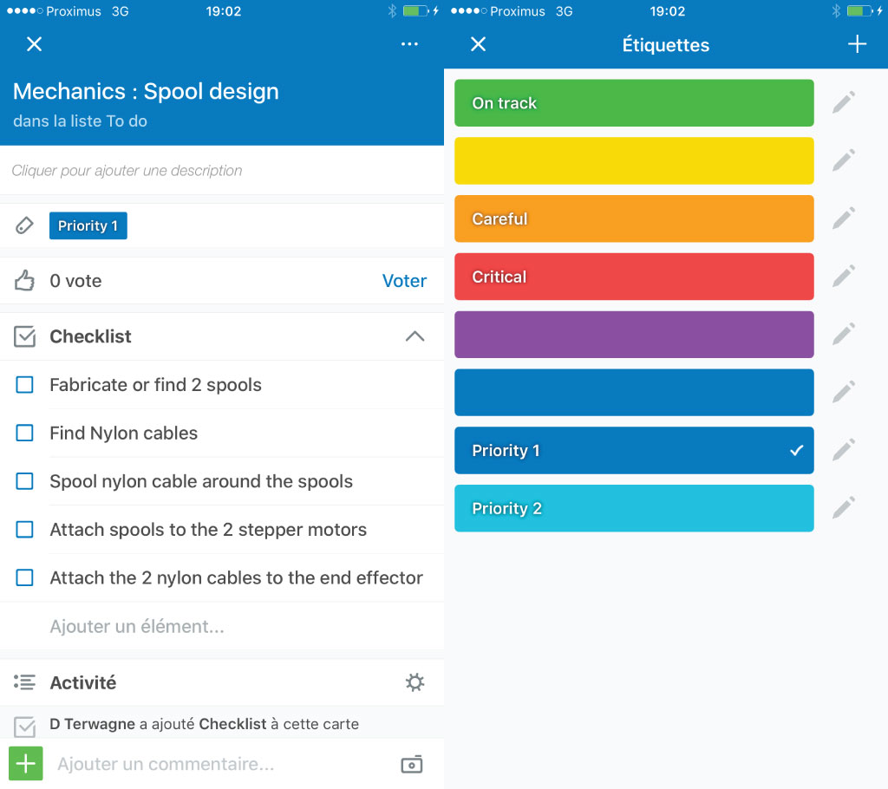This screenshot has width=888, height=789.
Task: Edit the 'Critical' label with pencil icon
Action: [x=843, y=277]
